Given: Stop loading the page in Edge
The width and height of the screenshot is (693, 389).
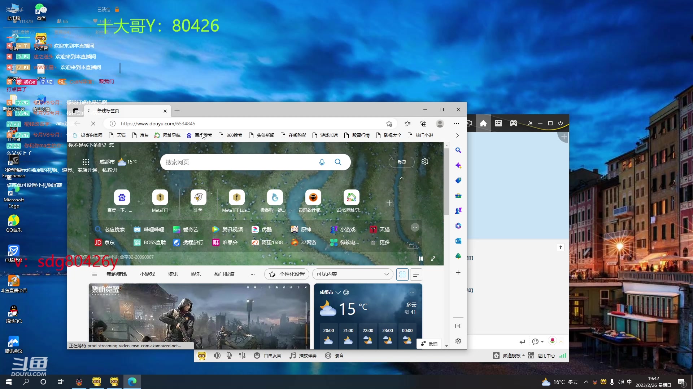Looking at the screenshot, I should 93,124.
